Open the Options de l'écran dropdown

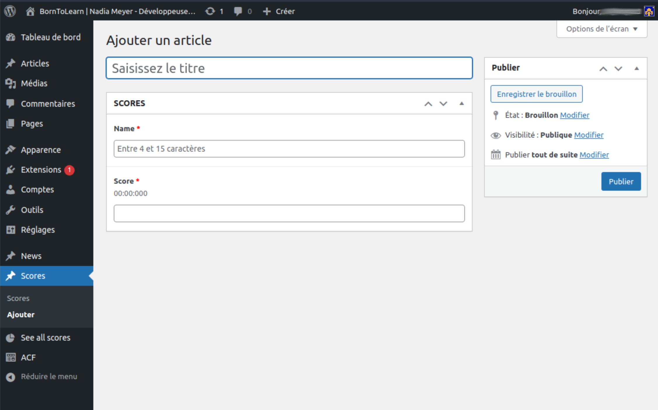602,29
